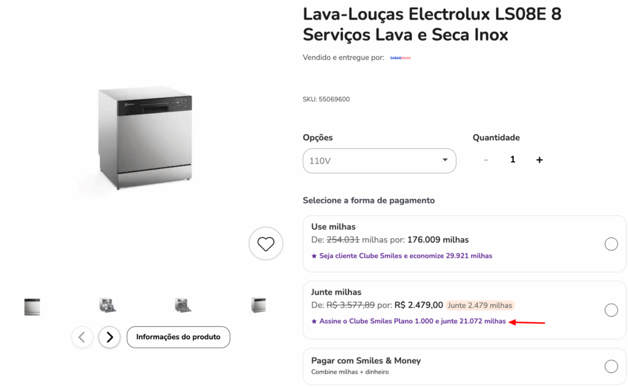
Task: Click the previous arrow in the image carousel
Action: coord(82,337)
